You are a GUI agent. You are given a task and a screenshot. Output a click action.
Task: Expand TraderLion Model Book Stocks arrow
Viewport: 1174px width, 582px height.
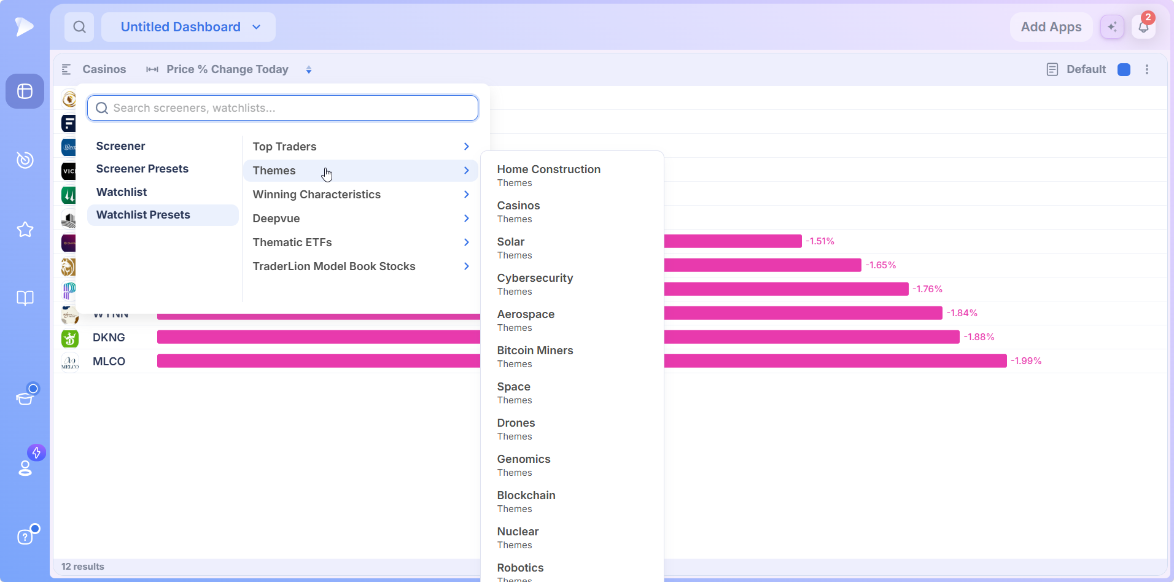(467, 266)
